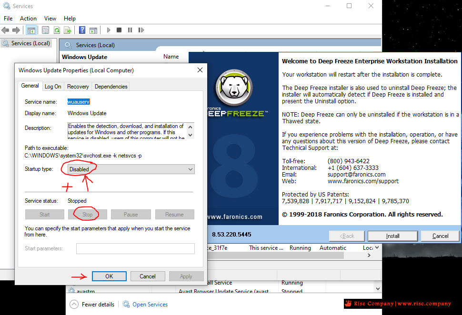462x315 pixels.
Task: Click the Stop Service square toolbar icon
Action: click(x=119, y=30)
